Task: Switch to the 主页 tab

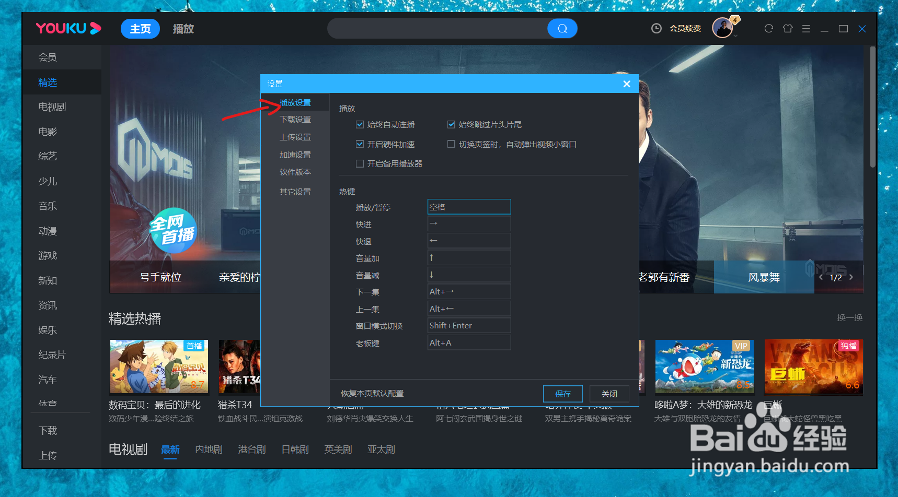Action: pyautogui.click(x=140, y=29)
